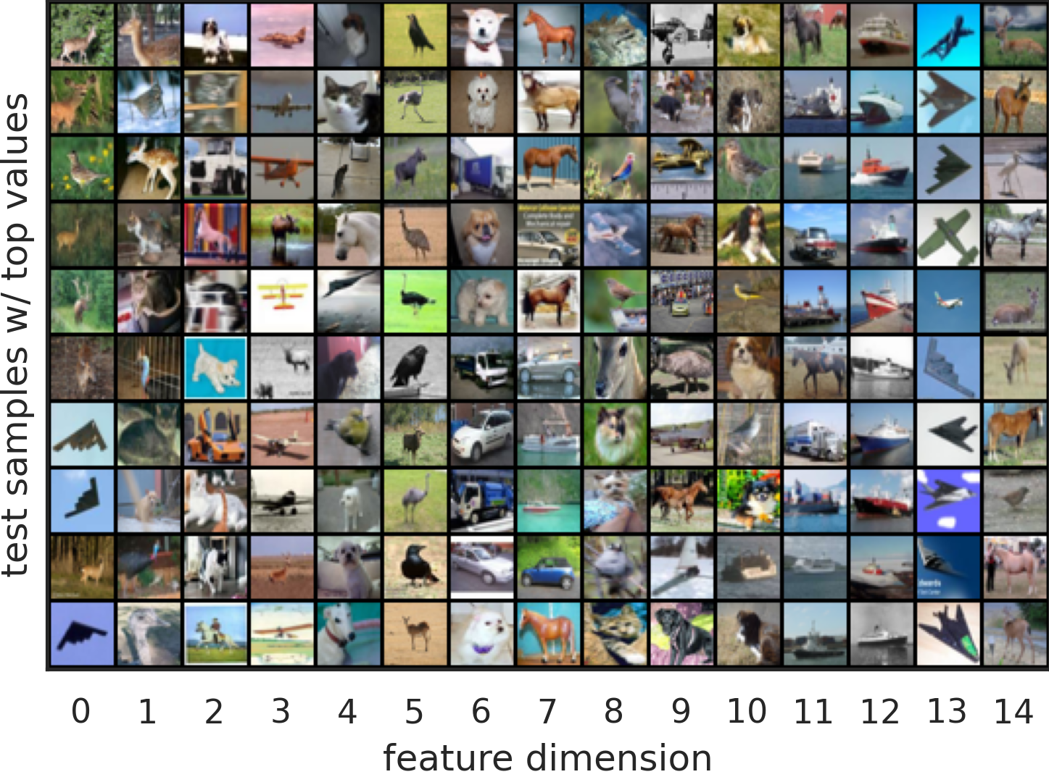Viewport: 1049px width, 777px height.
Task: Click the x-axis tick label '0'
Action: click(x=80, y=711)
